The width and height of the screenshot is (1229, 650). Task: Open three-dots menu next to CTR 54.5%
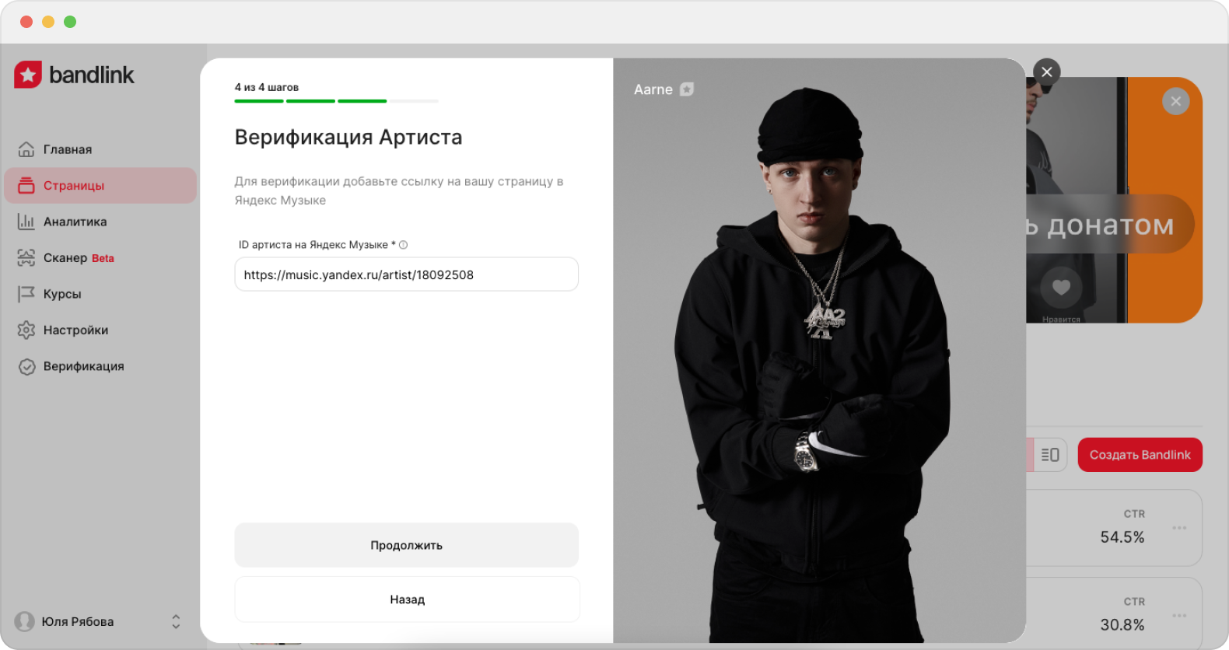1179,528
